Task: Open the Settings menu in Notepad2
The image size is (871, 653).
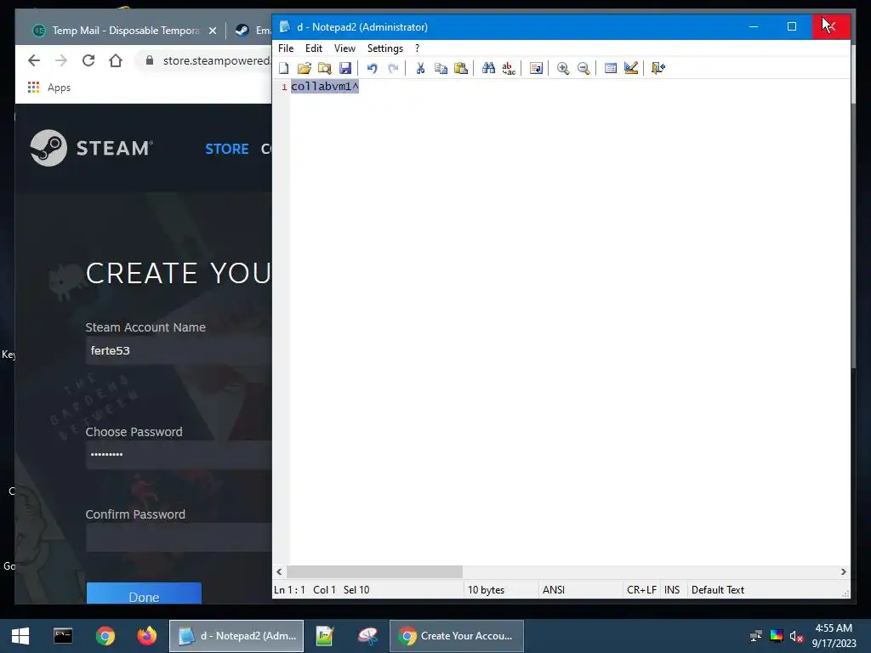Action: tap(385, 48)
